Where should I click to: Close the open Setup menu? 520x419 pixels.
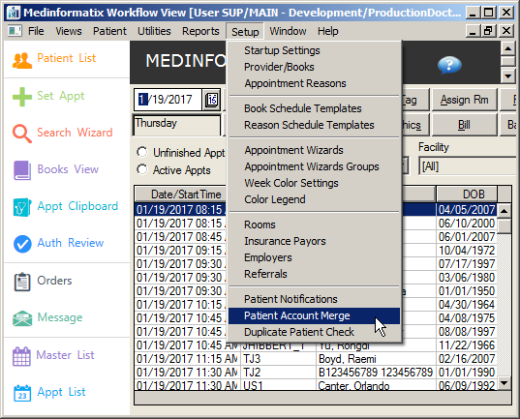pos(245,32)
